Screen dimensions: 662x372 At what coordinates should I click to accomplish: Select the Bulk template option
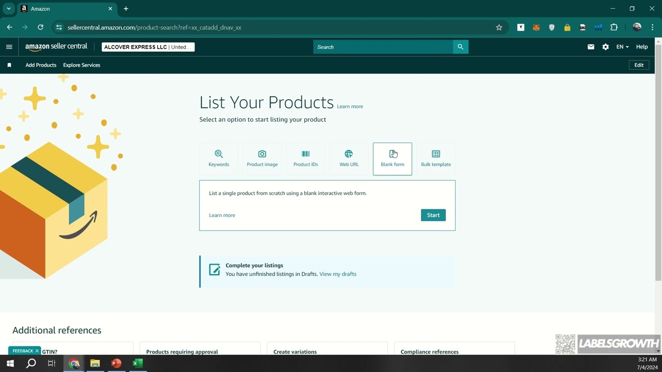click(x=436, y=159)
